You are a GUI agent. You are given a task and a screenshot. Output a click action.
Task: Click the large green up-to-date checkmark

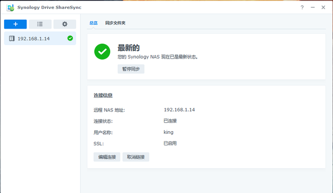pos(102,51)
